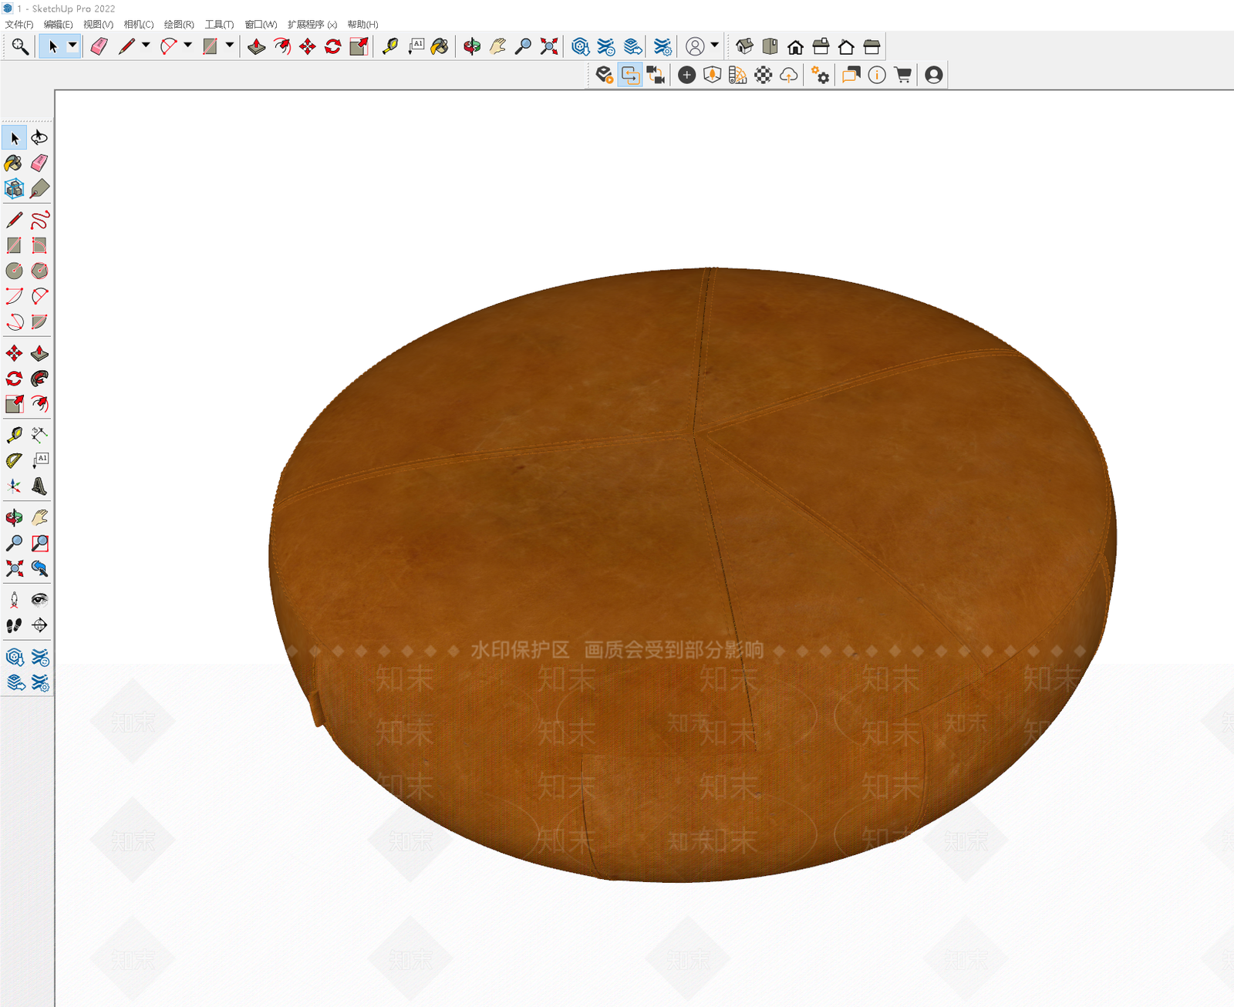Open the 帮助(H) menu
This screenshot has height=1007, width=1234.
pyautogui.click(x=362, y=25)
